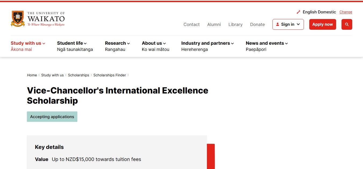Expand the Sign in dropdown chevron

[298, 24]
